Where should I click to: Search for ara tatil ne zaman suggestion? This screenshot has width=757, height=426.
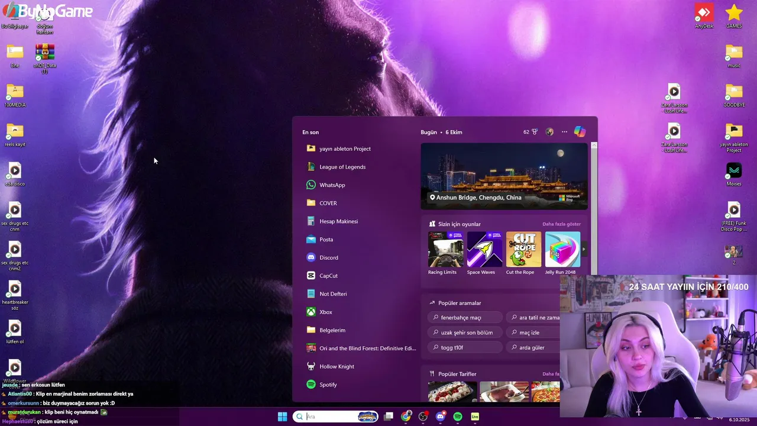coord(533,318)
